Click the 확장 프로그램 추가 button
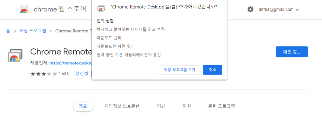The image size is (322, 122). [x=179, y=70]
